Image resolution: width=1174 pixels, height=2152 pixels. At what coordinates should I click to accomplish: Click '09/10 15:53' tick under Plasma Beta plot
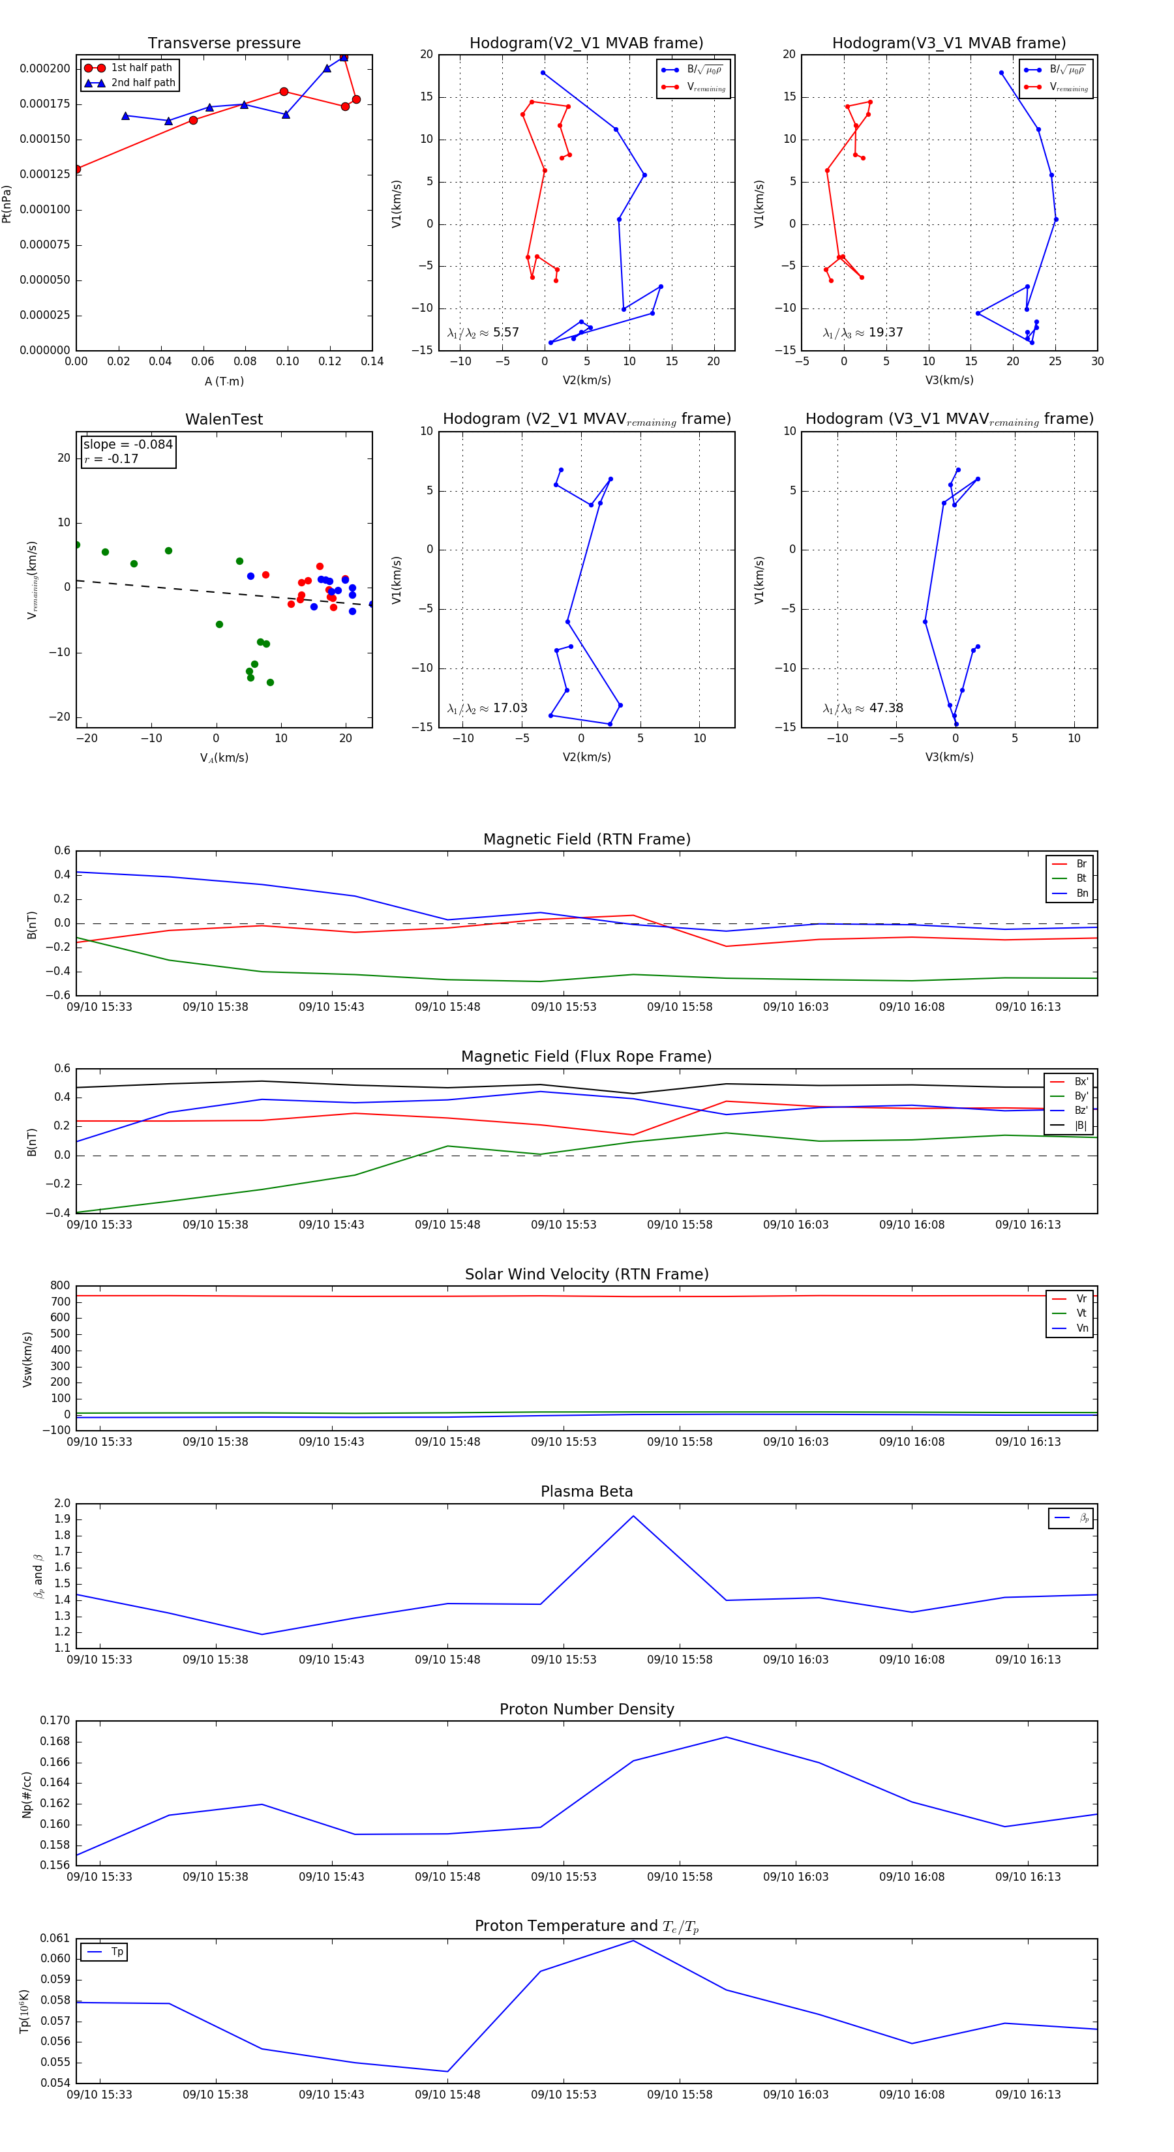tap(564, 1659)
